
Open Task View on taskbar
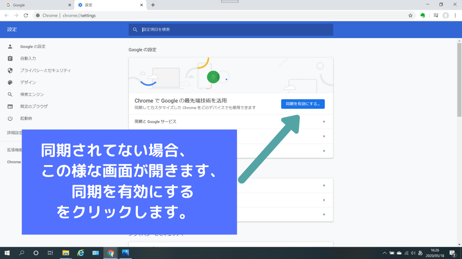tap(51, 253)
